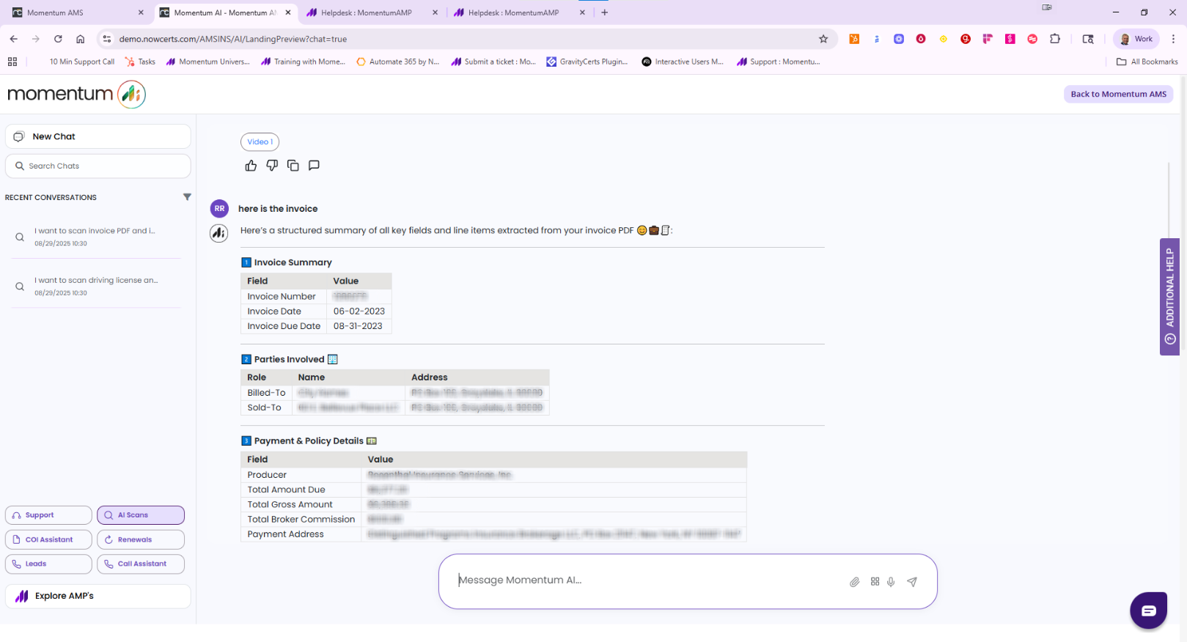1187x642 pixels.
Task: Open the grid apps icon in message box
Action: pos(875,581)
